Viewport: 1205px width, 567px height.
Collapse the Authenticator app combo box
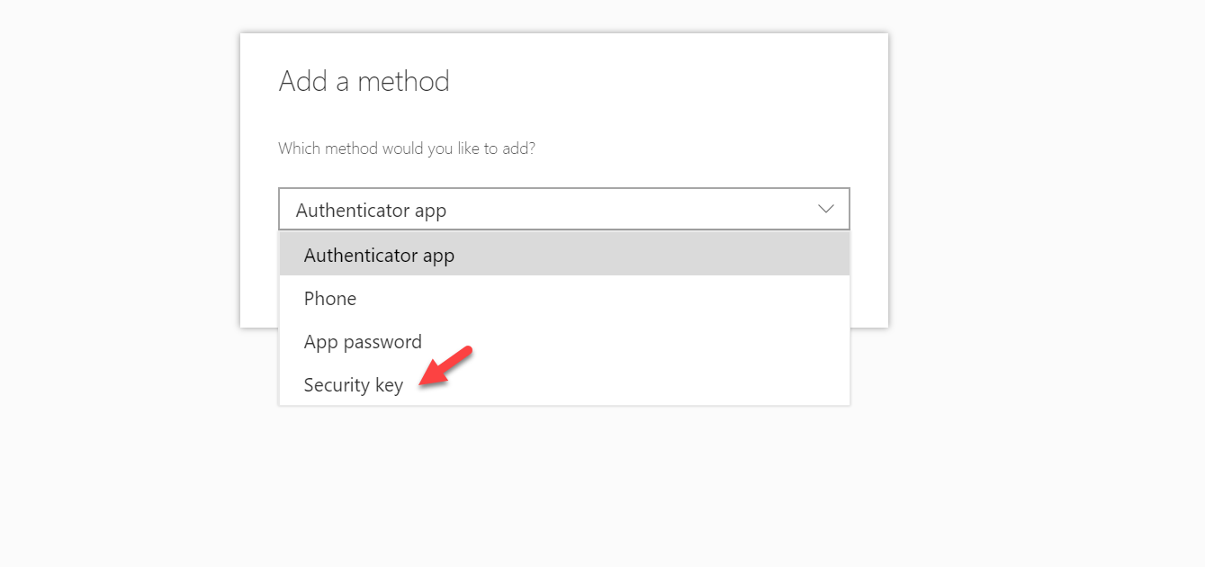(564, 209)
